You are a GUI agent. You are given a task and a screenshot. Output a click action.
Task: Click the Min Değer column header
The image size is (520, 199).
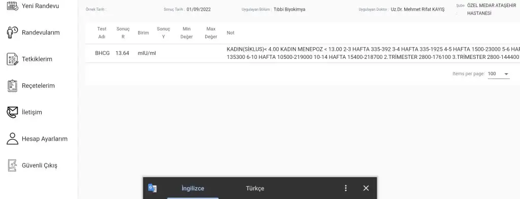click(186, 32)
